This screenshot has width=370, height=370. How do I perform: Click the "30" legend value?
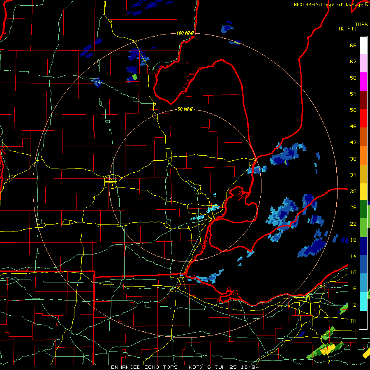click(x=353, y=191)
